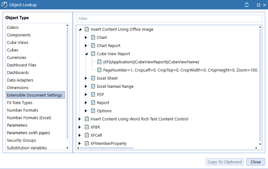Screen dimensions: 268x169
Task: Click Copy To Clipboard button
Action: pyautogui.click(x=225, y=162)
